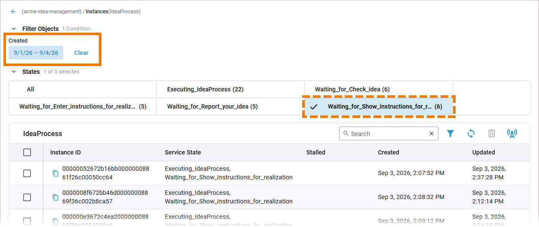Image resolution: width=539 pixels, height=227 pixels.
Task: Click the trash delete icon
Action: click(x=492, y=133)
